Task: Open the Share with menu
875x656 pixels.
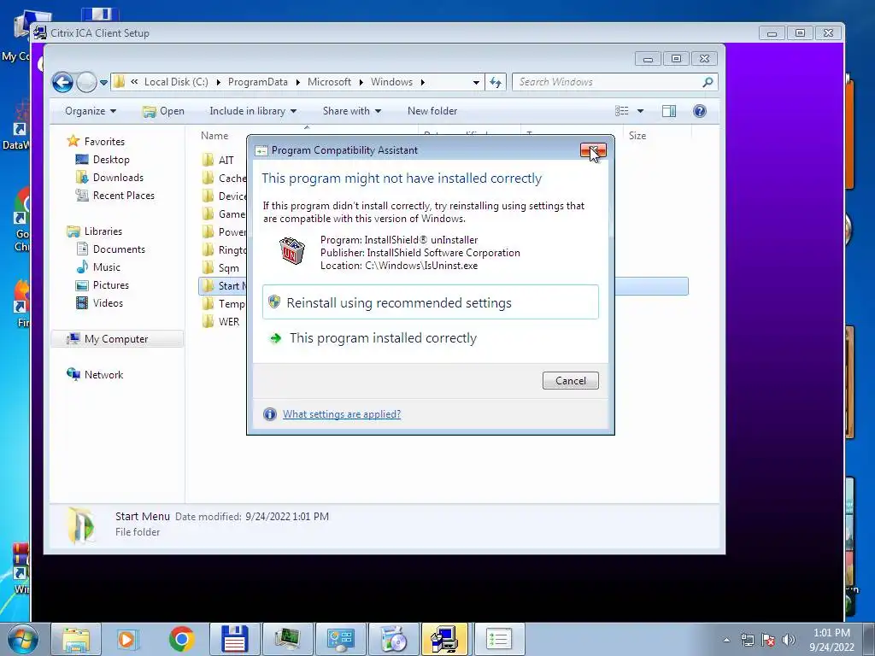Action: 351,111
